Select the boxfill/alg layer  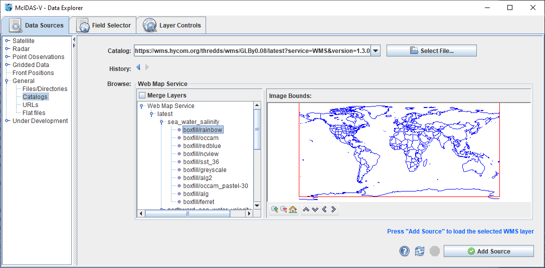click(196, 193)
